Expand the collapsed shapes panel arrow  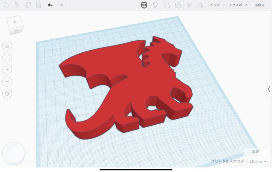269,89
